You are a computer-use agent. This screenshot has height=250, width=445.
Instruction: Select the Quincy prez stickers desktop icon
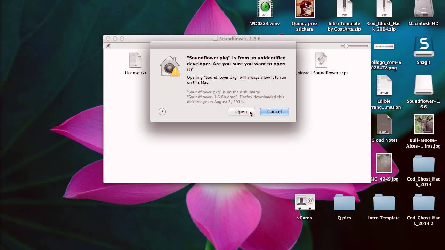tap(305, 9)
